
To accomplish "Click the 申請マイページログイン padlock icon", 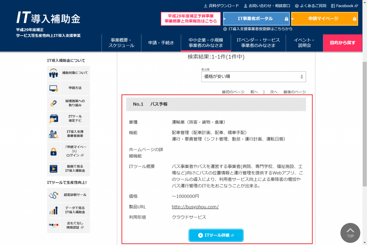I will (53, 151).
